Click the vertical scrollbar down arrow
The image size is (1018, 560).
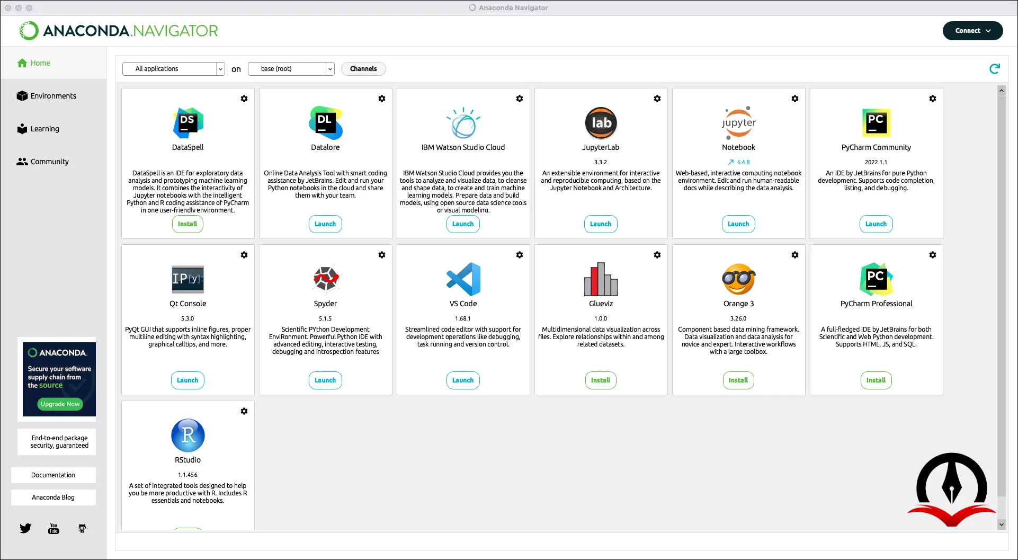1002,525
